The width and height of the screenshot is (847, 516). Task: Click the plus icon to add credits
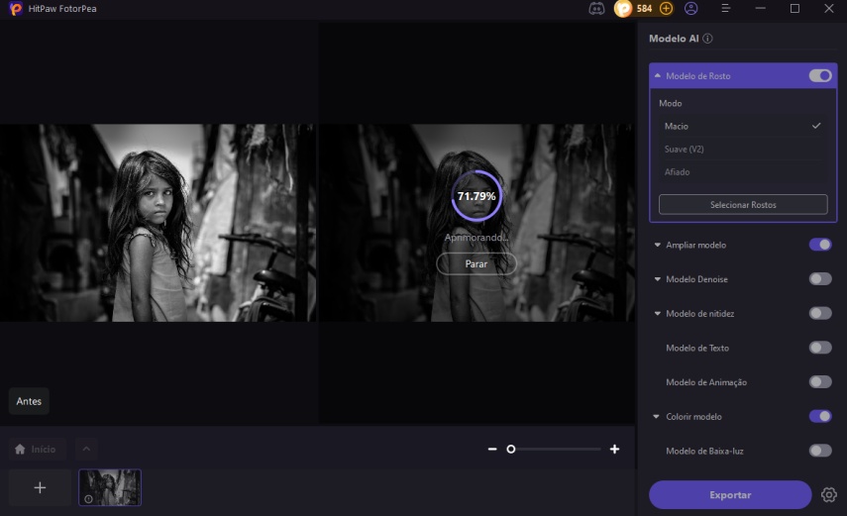[x=666, y=8]
